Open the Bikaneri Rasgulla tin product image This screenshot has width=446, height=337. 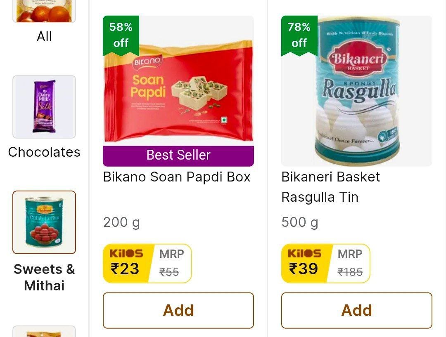coord(357,91)
